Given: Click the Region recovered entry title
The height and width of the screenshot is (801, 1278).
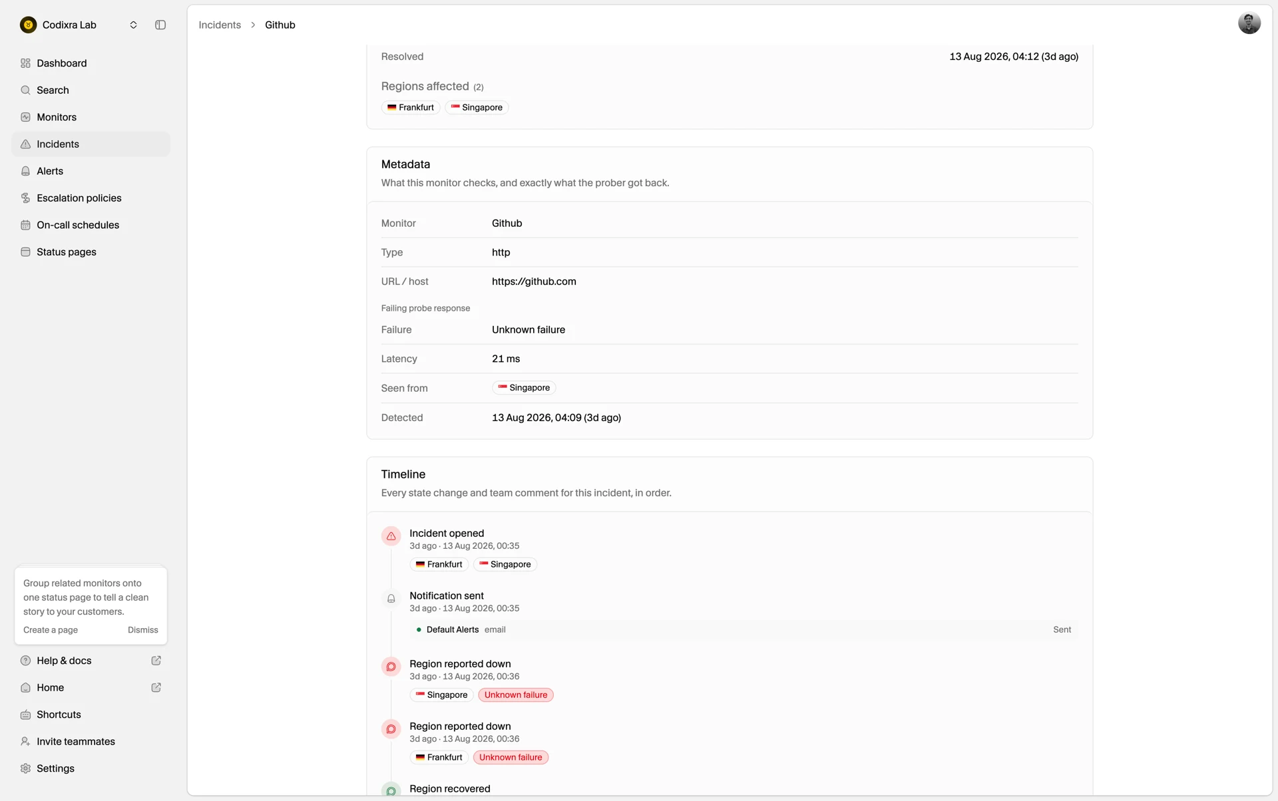Looking at the screenshot, I should (x=450, y=789).
